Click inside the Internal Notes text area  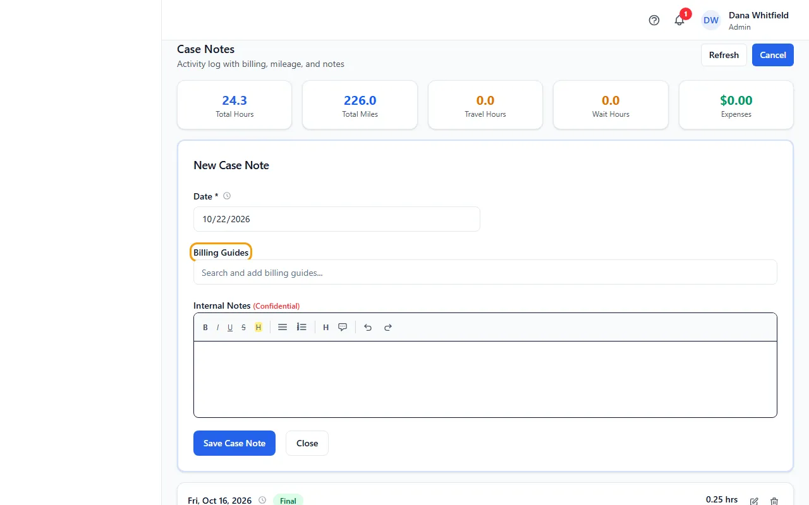point(485,379)
